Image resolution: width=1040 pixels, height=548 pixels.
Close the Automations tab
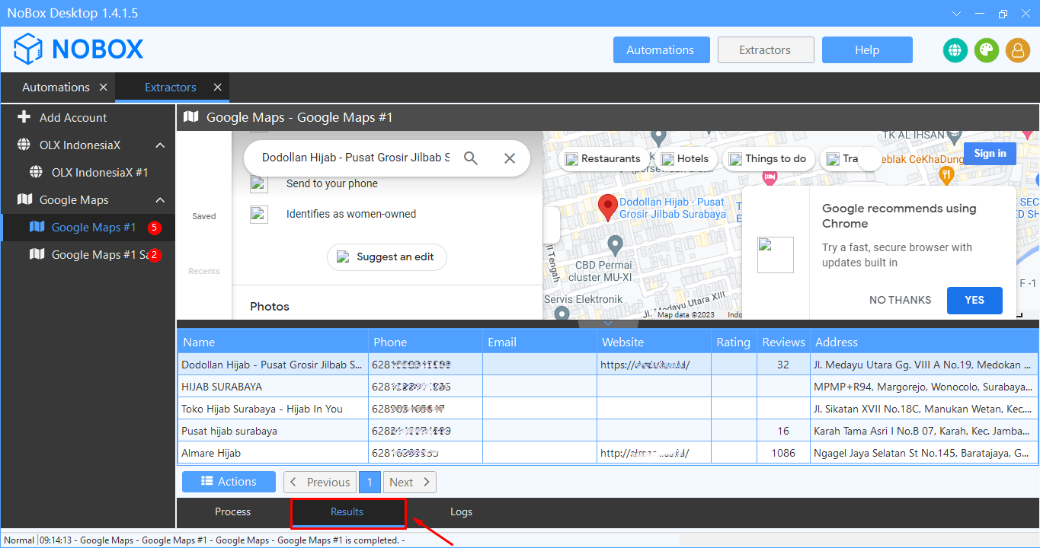(x=103, y=88)
